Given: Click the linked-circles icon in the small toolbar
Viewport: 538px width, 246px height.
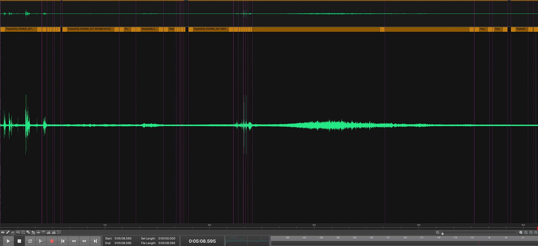Looking at the screenshot, I should (x=28, y=232).
